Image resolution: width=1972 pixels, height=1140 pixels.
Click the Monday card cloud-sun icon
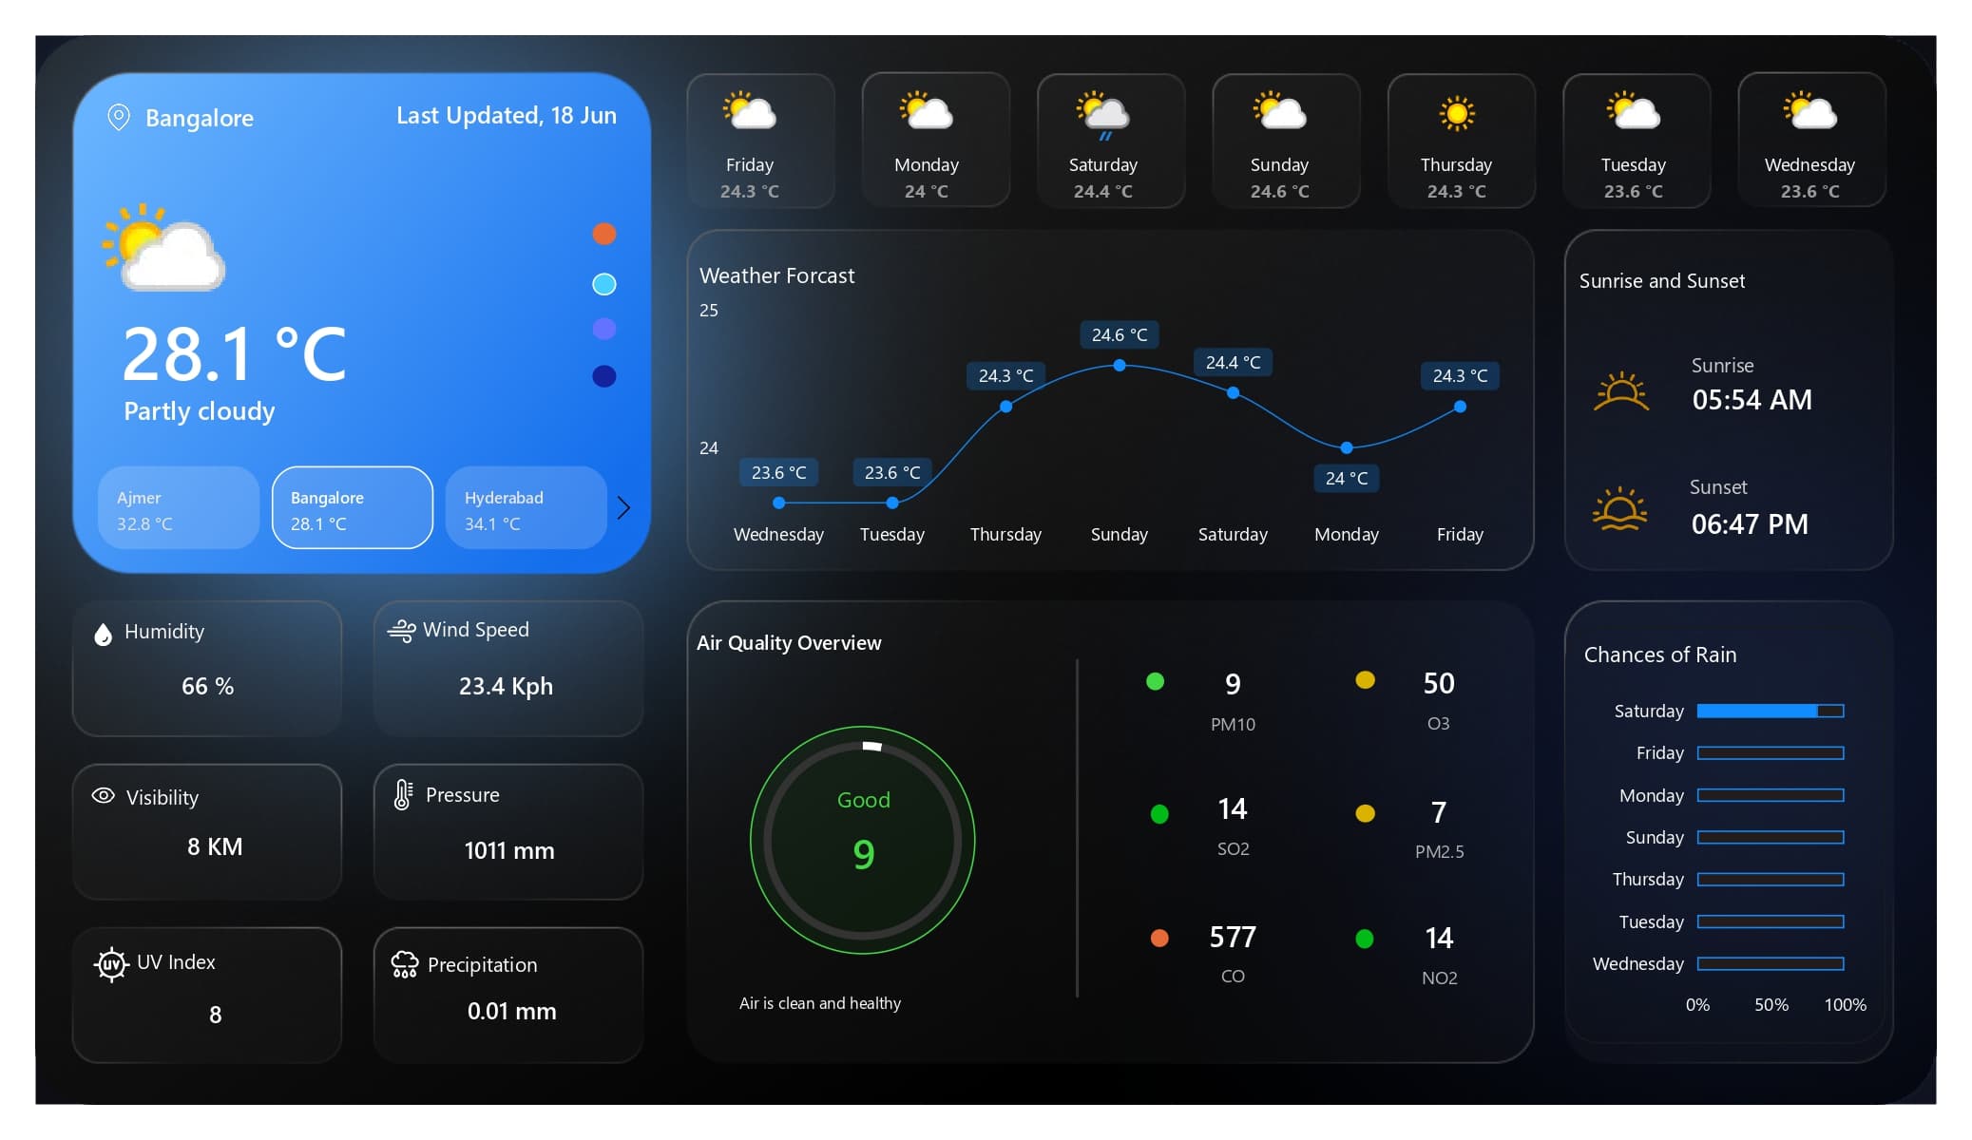[x=927, y=111]
